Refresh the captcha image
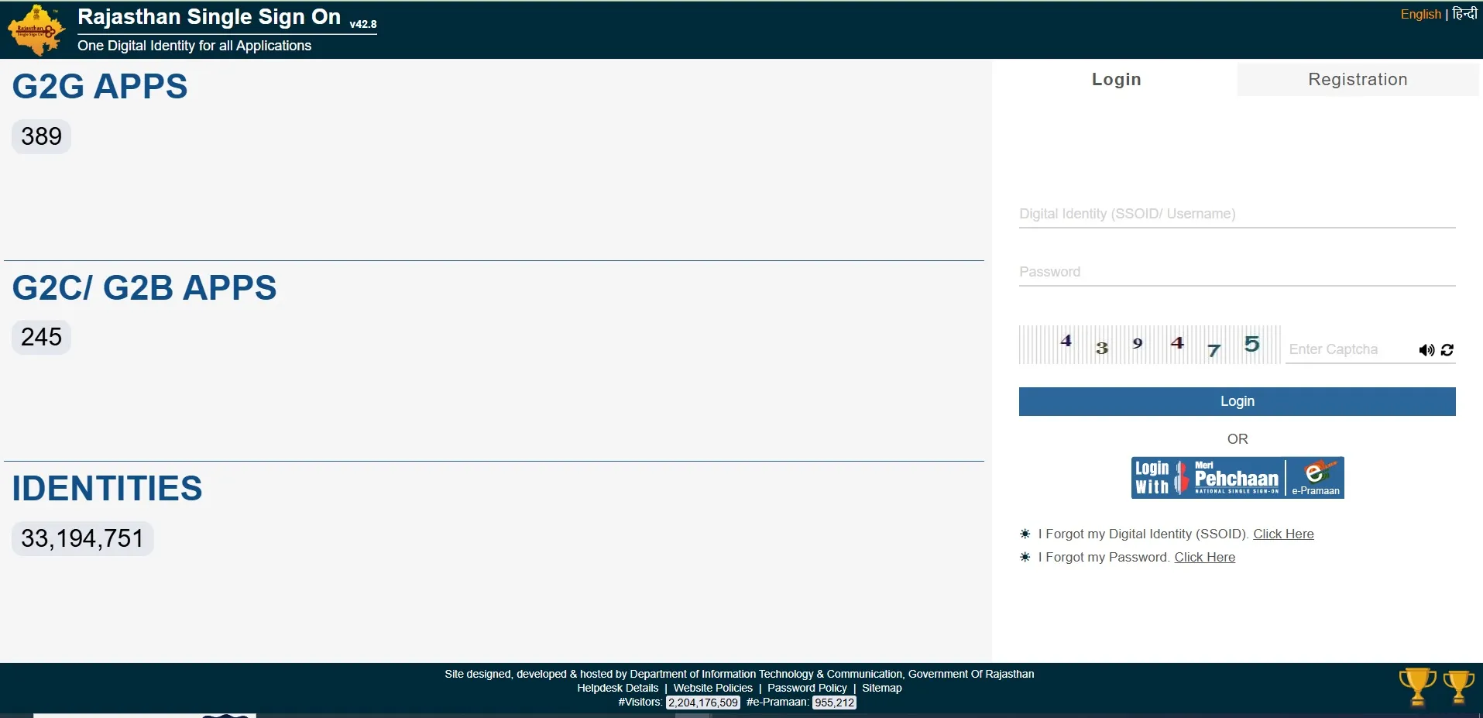This screenshot has height=718, width=1483. point(1447,350)
